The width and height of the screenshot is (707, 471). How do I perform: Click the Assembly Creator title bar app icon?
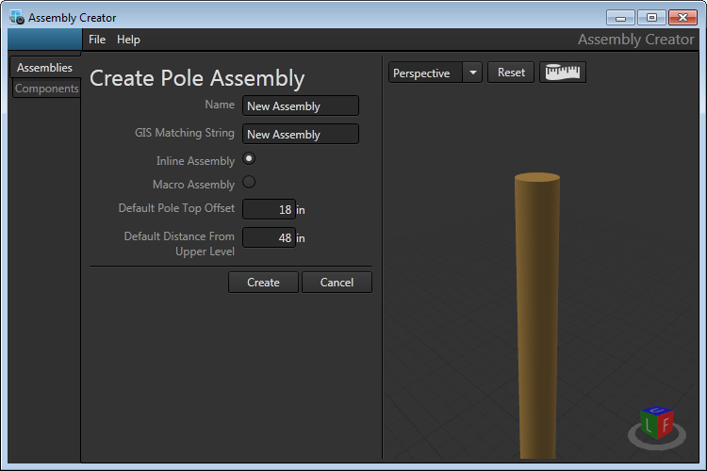(16, 17)
